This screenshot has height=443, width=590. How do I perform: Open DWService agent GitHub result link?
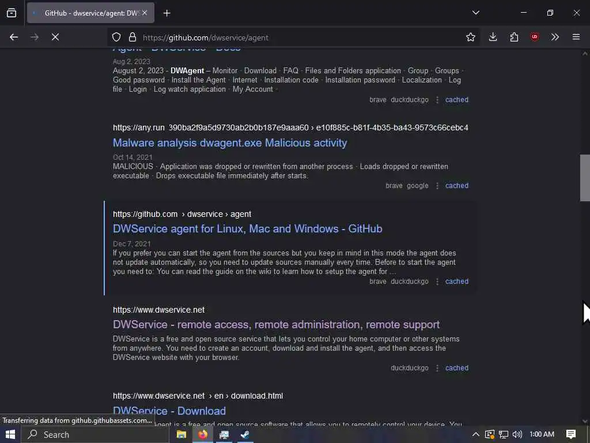point(248,228)
